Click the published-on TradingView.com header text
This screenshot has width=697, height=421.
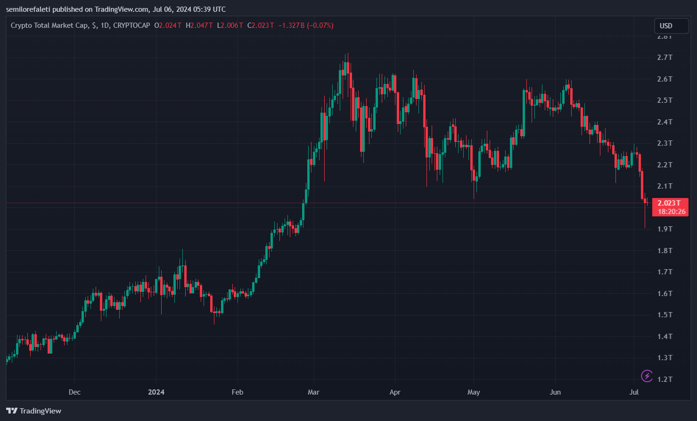[x=116, y=9]
